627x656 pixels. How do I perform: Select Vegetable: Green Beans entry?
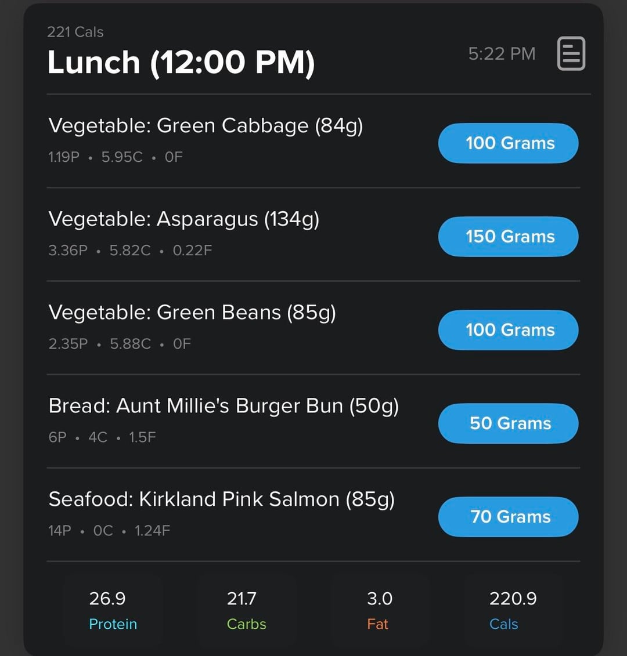[192, 313]
